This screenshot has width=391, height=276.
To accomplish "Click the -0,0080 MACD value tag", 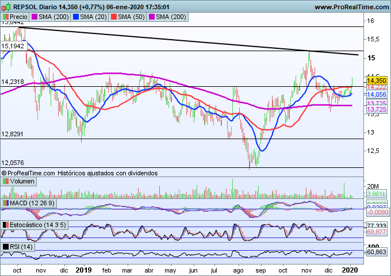I will 377,212.
